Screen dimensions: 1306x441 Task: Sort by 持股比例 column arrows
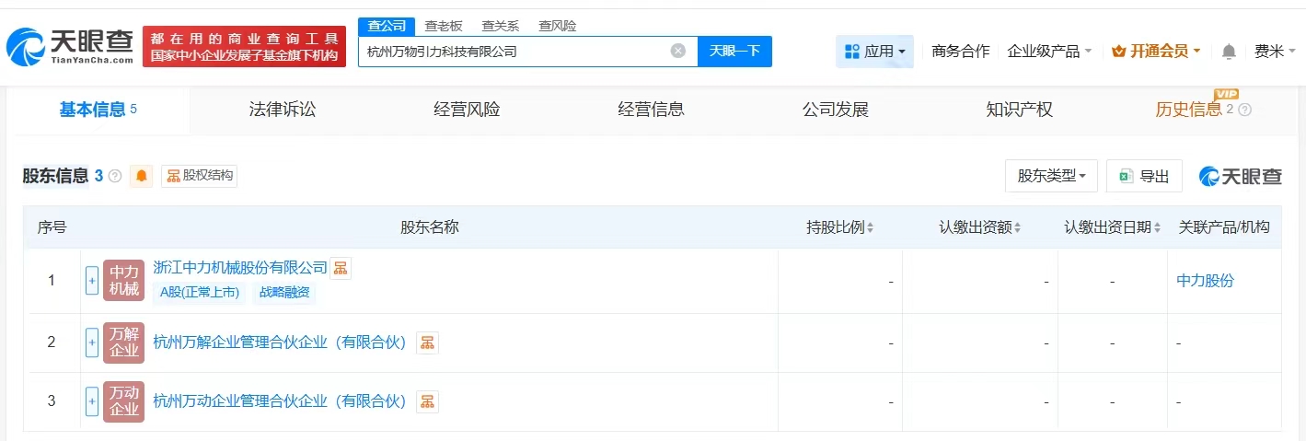click(871, 227)
